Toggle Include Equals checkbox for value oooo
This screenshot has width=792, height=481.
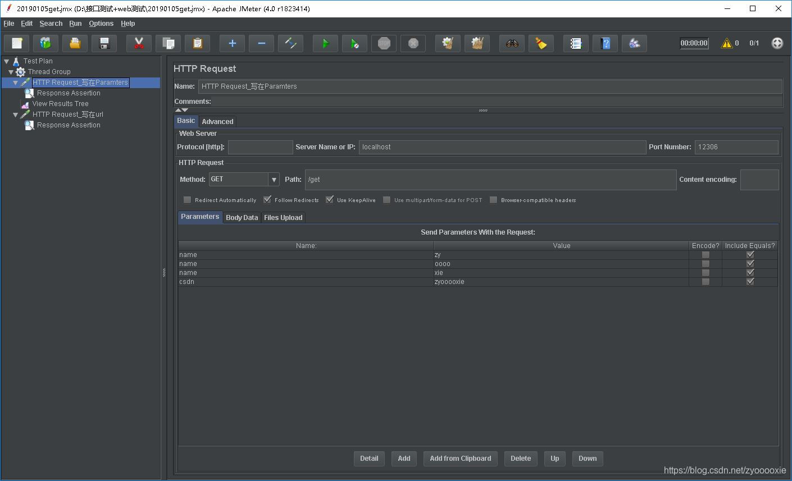(x=750, y=264)
